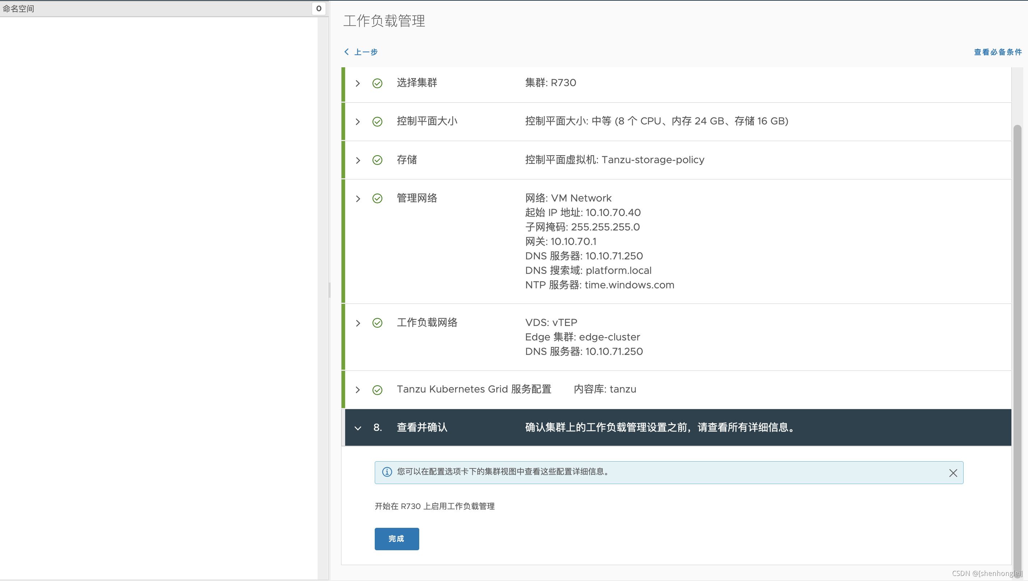Screen dimensions: 1028x581
Task: Expand the 管理网络 section
Action: [358, 198]
